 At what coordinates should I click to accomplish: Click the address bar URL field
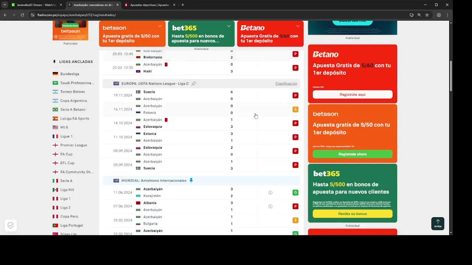click(x=218, y=15)
